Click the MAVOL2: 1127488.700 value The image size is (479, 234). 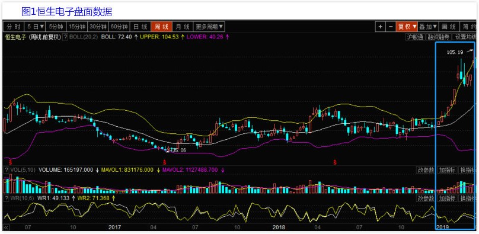pos(190,169)
